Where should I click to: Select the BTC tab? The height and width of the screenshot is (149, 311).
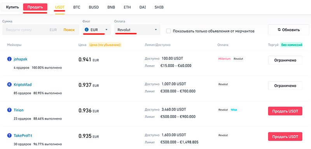77,7
